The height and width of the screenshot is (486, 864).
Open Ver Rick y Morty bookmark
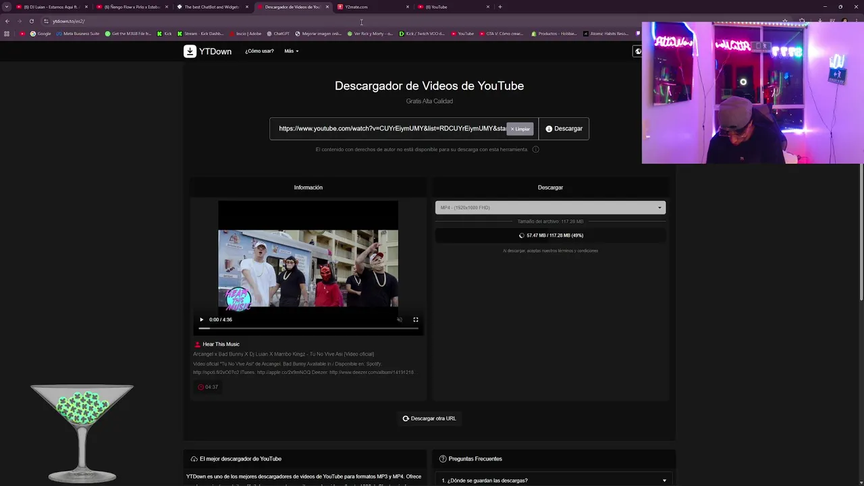[370, 34]
